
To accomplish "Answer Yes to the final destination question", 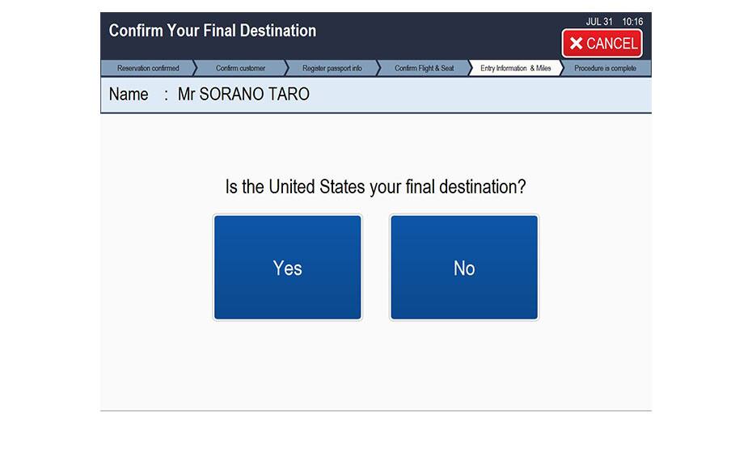I will pyautogui.click(x=287, y=268).
